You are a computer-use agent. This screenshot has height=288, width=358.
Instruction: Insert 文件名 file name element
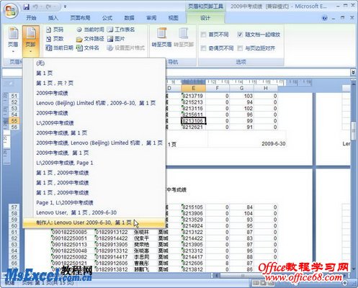click(x=88, y=48)
